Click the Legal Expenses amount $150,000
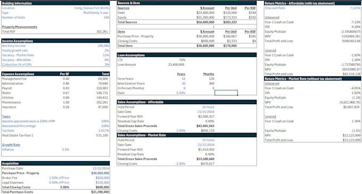Viewport: 362px width, 194px height. click(102, 182)
